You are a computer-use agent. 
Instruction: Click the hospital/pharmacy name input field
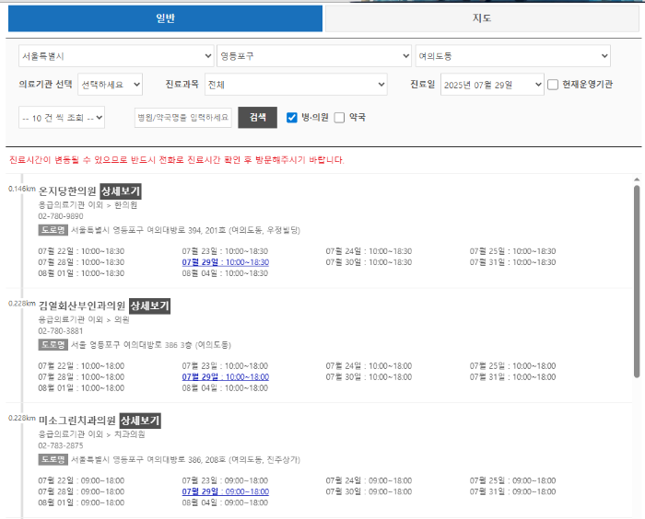(x=183, y=118)
